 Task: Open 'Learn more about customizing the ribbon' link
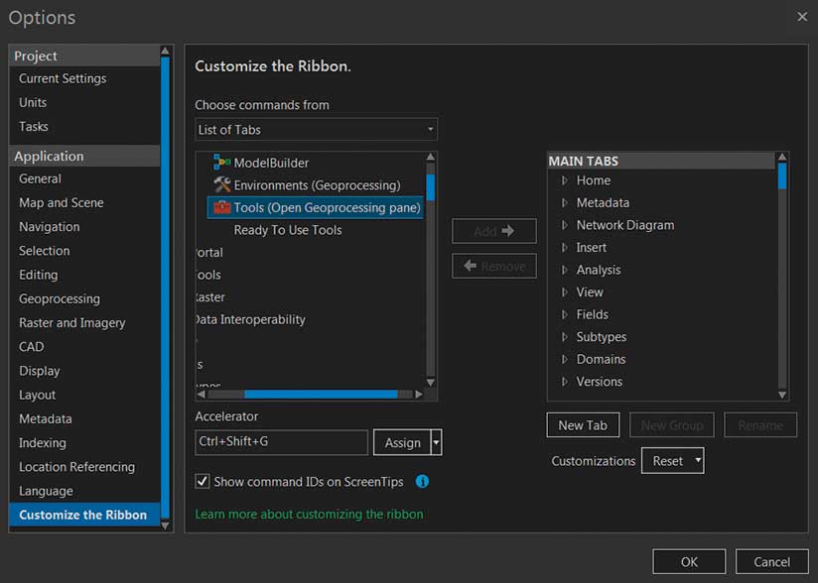tap(309, 515)
